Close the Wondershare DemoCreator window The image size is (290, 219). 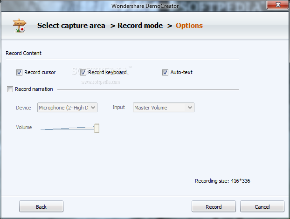[277, 5]
